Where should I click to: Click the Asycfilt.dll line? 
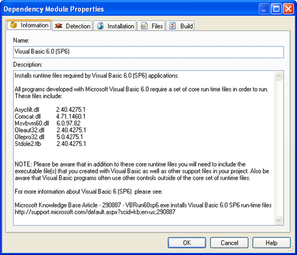50,110
